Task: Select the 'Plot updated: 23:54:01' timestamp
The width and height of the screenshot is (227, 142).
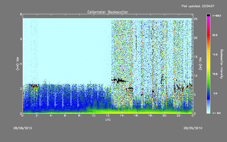Action: (198, 6)
